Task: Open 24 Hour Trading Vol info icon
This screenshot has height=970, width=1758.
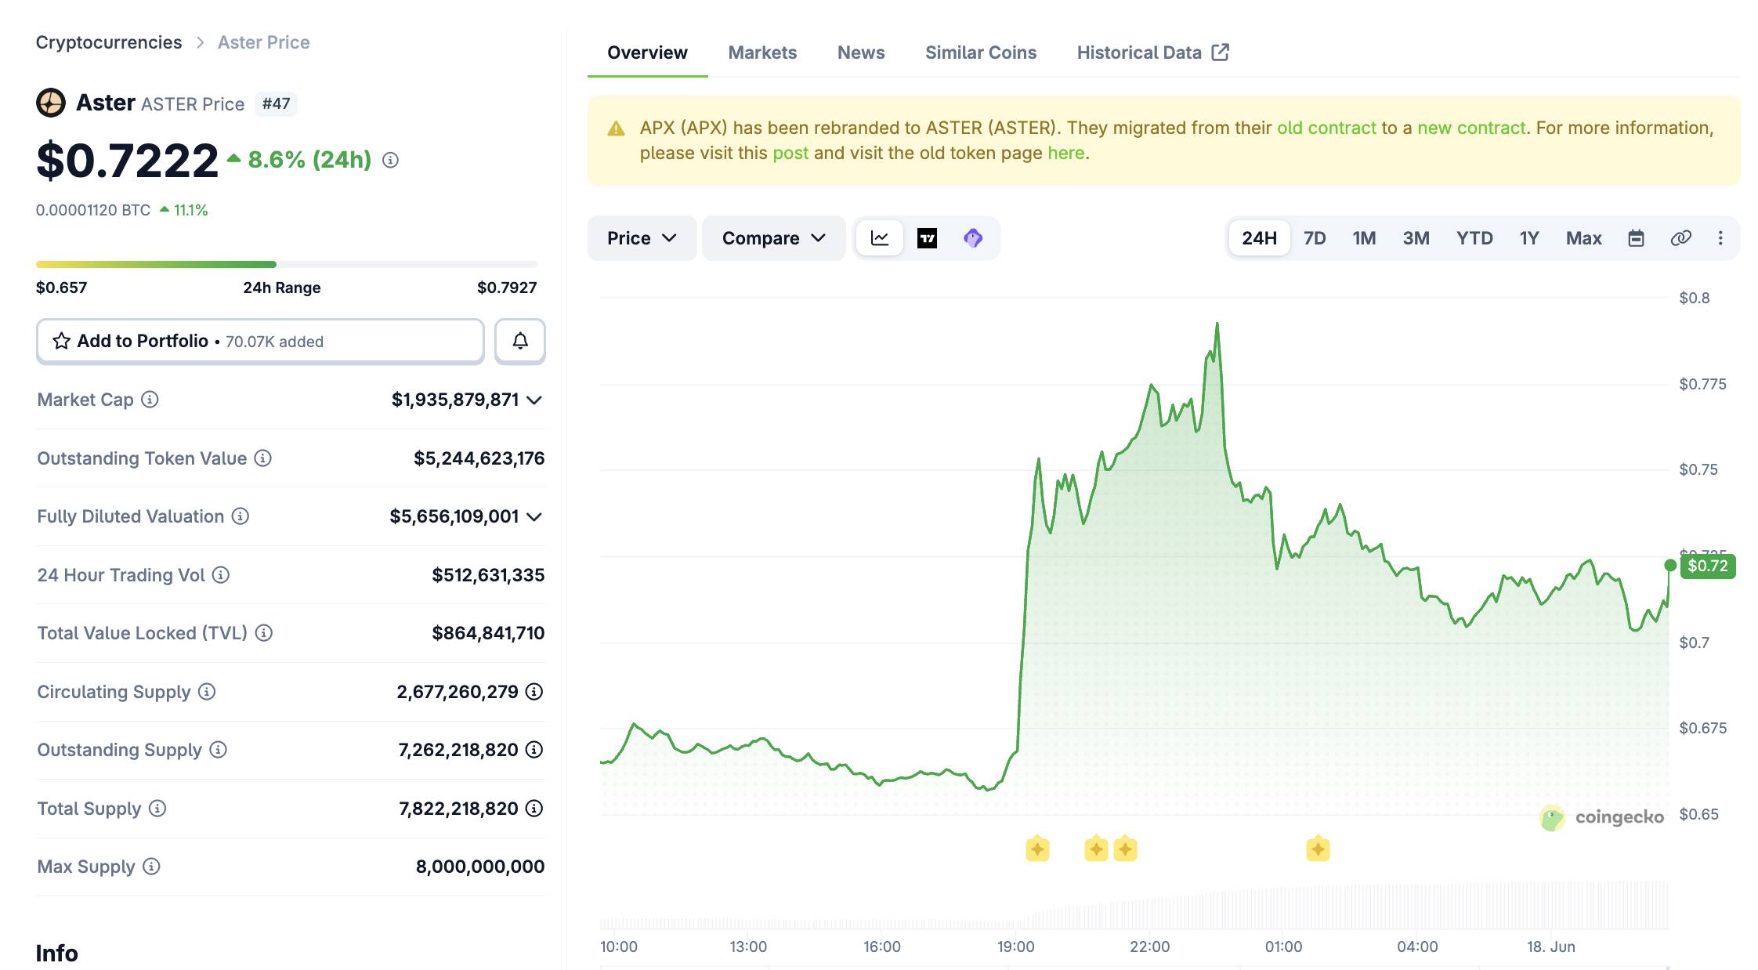Action: coord(221,575)
